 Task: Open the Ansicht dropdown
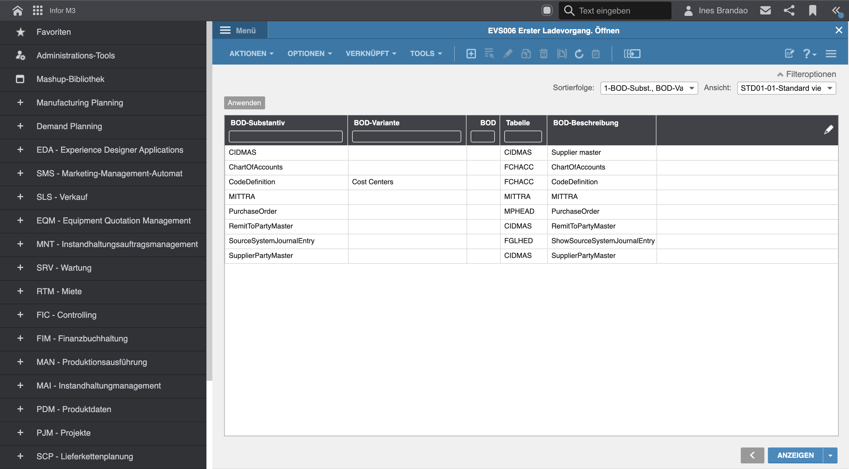(x=786, y=88)
